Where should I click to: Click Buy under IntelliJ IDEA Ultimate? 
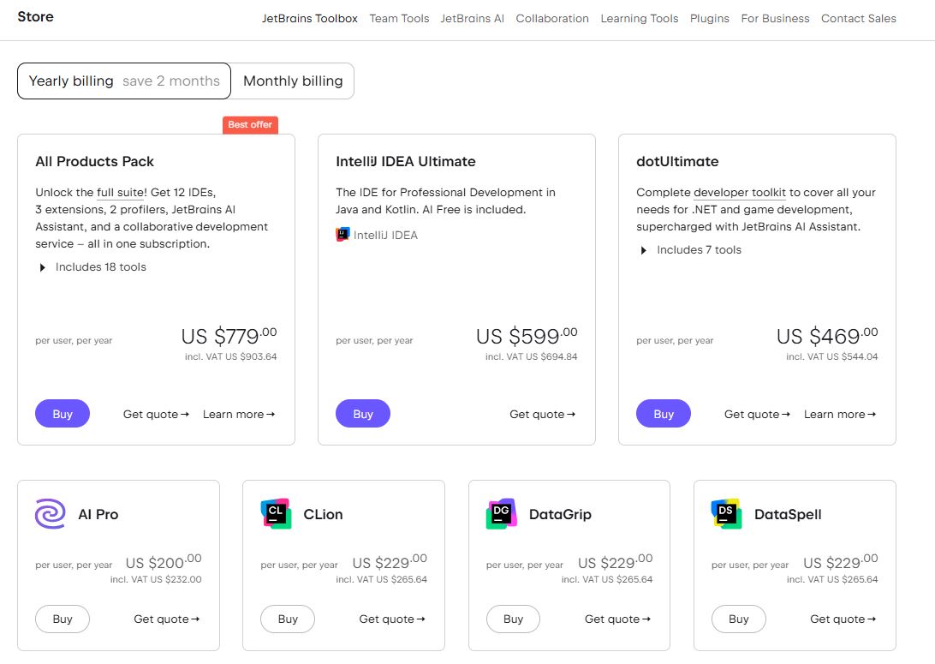(363, 414)
